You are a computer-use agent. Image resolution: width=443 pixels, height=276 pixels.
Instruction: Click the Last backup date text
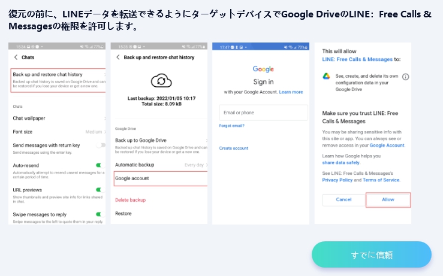[161, 99]
